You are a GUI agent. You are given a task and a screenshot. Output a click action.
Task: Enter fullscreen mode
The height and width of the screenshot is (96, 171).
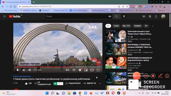[x=98, y=70]
